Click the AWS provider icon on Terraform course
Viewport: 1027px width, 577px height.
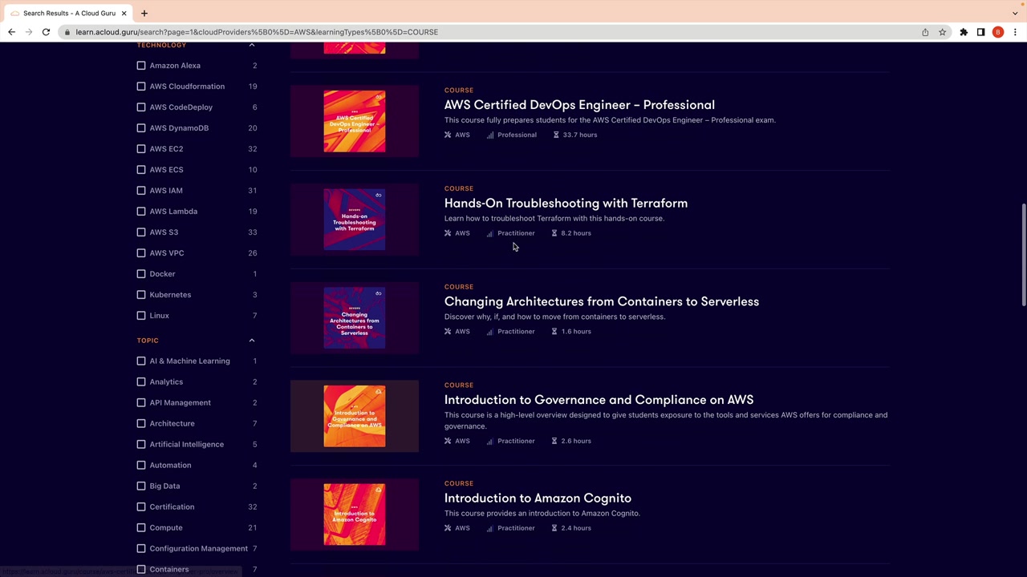(448, 233)
